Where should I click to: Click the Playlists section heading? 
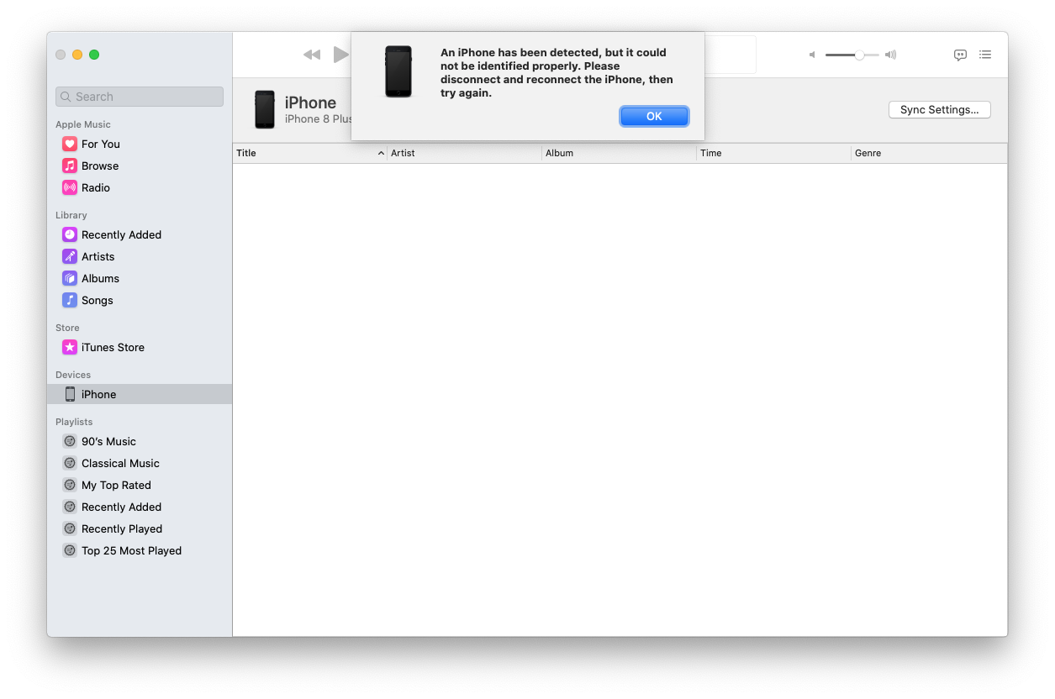74,422
